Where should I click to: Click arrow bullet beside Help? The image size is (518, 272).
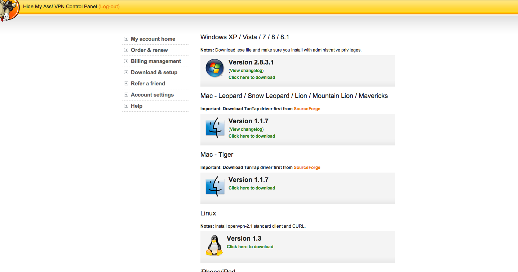[x=126, y=106]
